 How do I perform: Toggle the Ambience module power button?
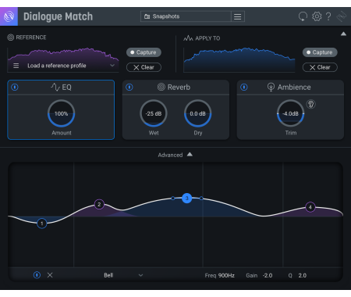coord(244,87)
